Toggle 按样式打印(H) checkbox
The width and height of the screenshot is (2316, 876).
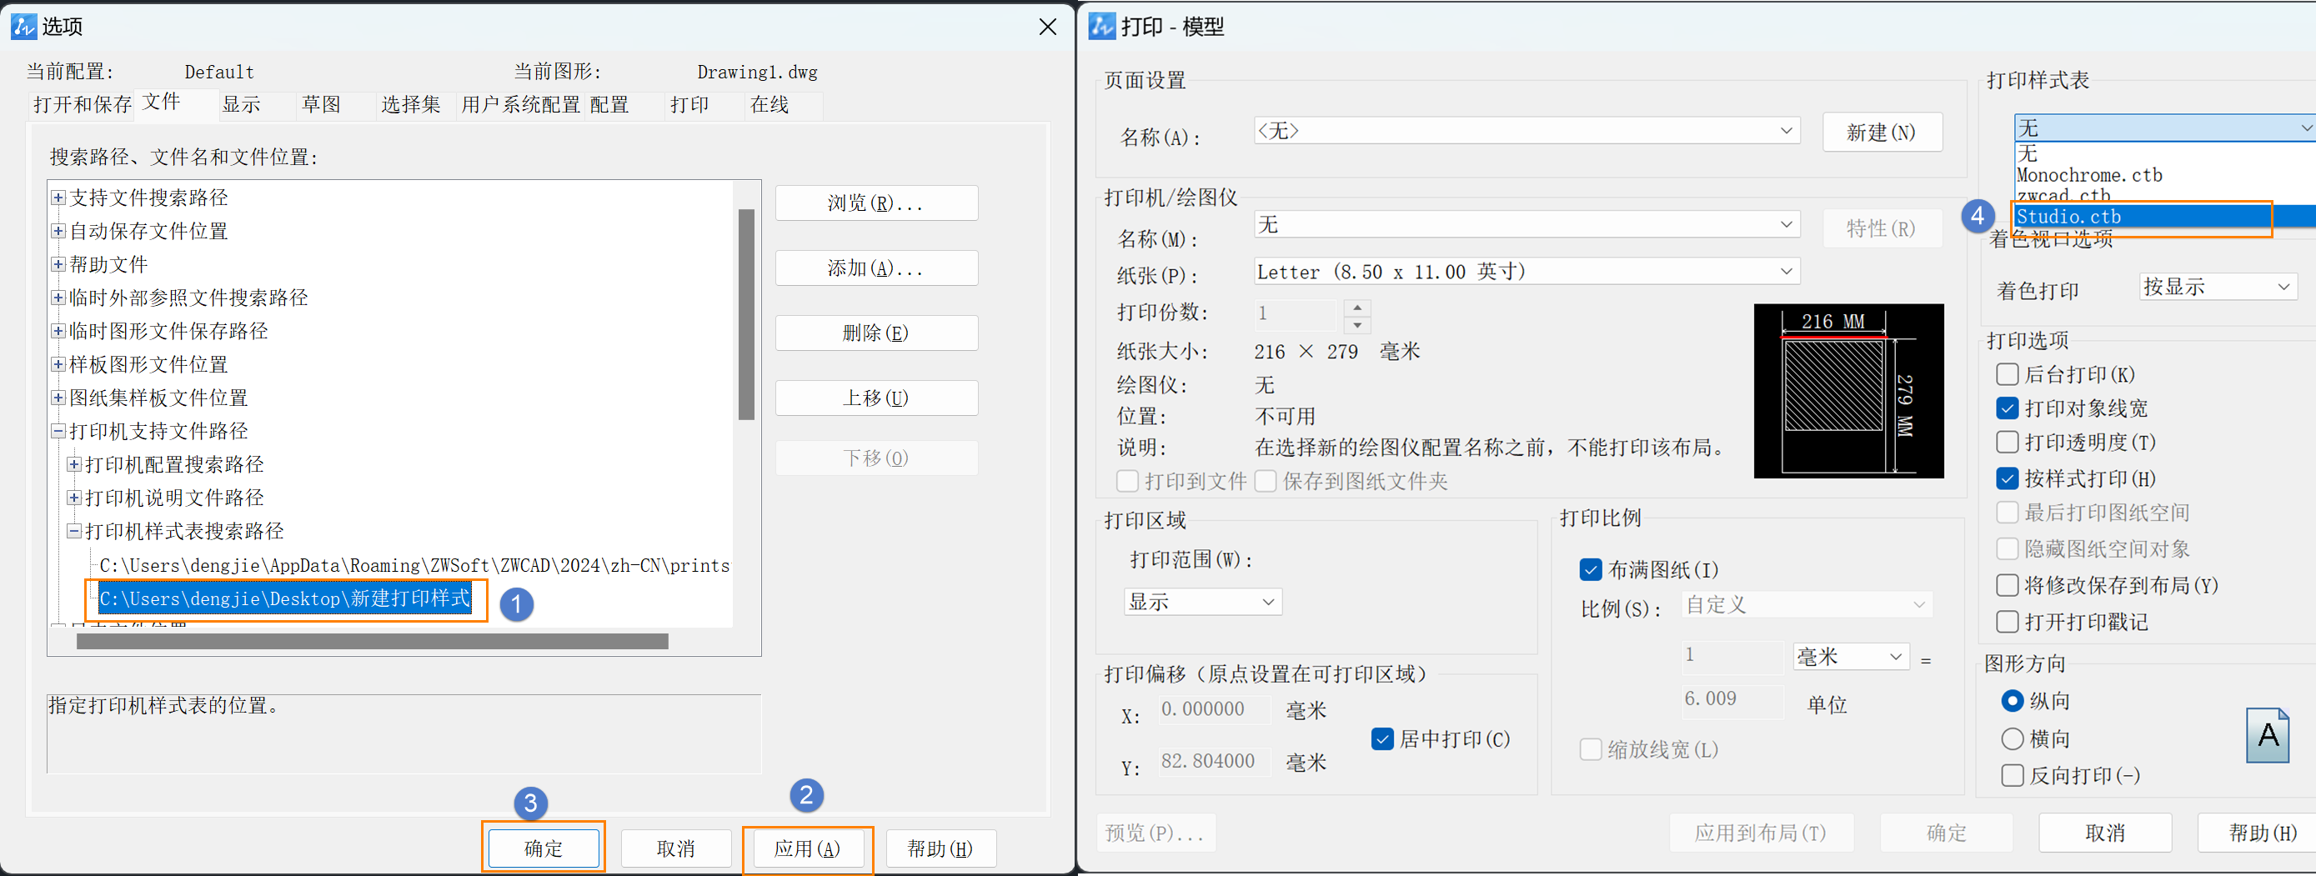(x=2007, y=478)
